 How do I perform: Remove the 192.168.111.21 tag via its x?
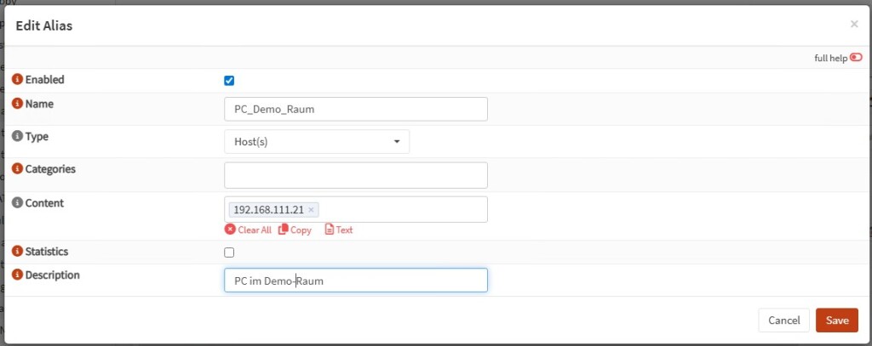tap(311, 210)
